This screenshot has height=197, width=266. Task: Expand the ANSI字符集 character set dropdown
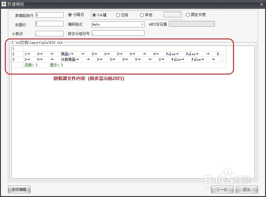tap(212, 24)
